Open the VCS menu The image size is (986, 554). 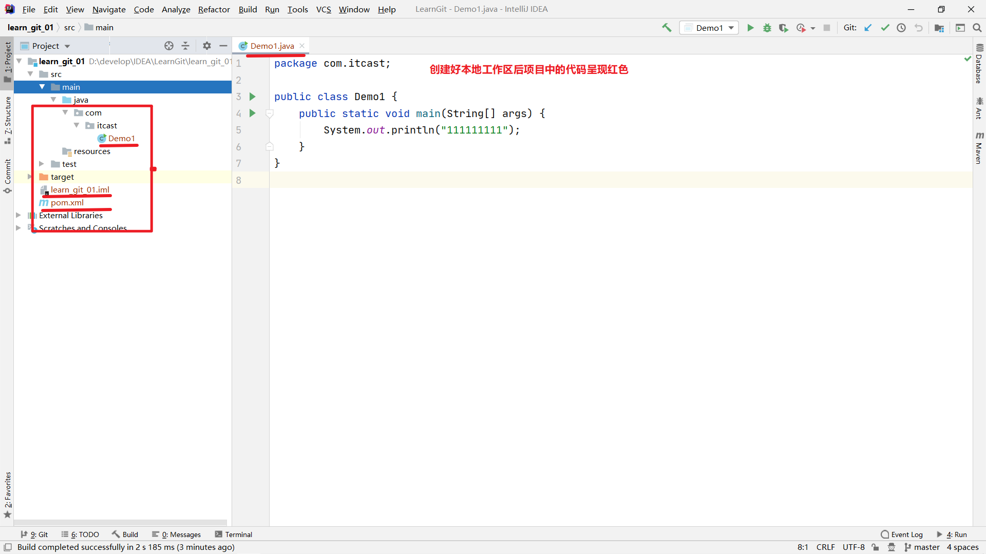pos(324,9)
